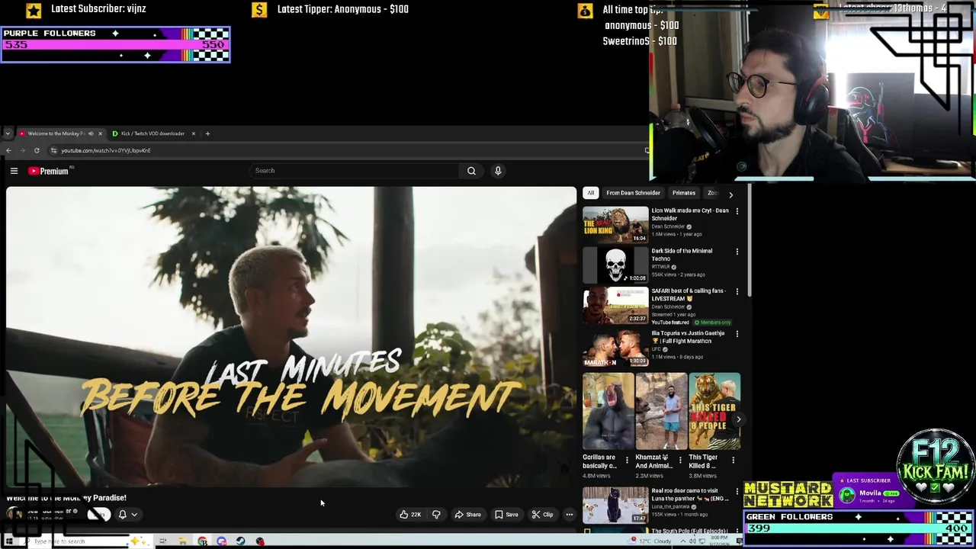
Task: Open This Tiger Killed 8 short thumbnail
Action: [x=714, y=412]
